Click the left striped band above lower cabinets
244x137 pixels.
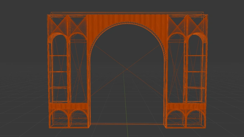69,106
